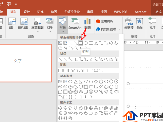
Task: Select the right arrow in block arrows
Action: [60, 108]
